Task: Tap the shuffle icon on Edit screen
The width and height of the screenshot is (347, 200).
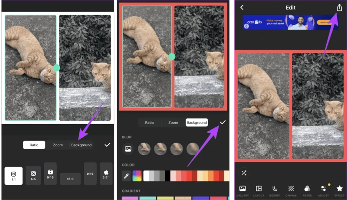Action: 244,173
